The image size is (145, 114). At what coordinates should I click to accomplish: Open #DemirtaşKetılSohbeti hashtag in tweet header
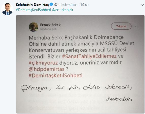click(33, 10)
